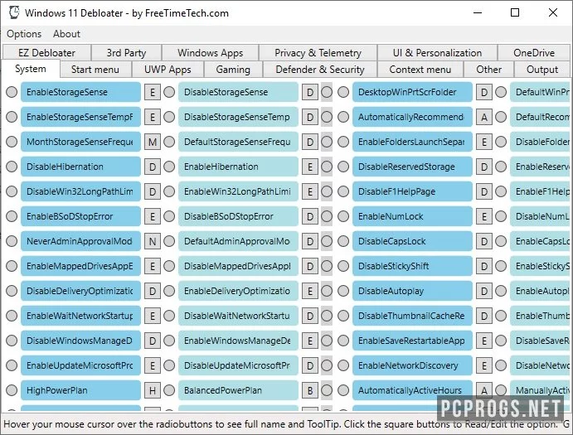573x435 pixels.
Task: Select the DisableHibernation radio button
Action: click(12, 167)
